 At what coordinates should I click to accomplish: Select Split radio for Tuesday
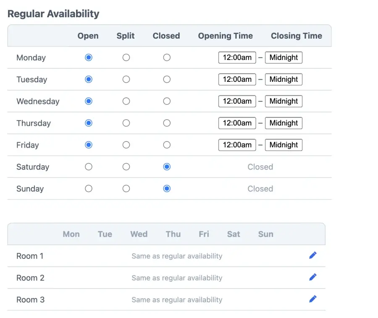coord(126,79)
